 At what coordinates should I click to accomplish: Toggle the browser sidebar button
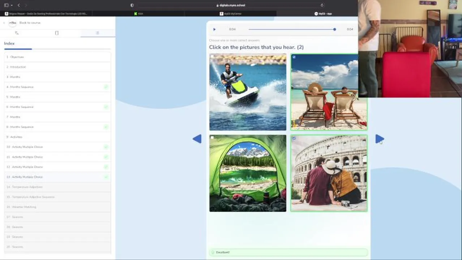pos(6,5)
